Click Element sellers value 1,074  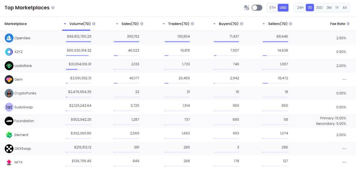[284, 133]
